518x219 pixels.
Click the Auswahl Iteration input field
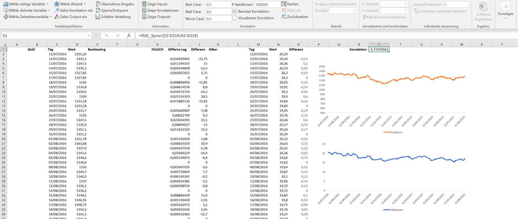(456, 4)
